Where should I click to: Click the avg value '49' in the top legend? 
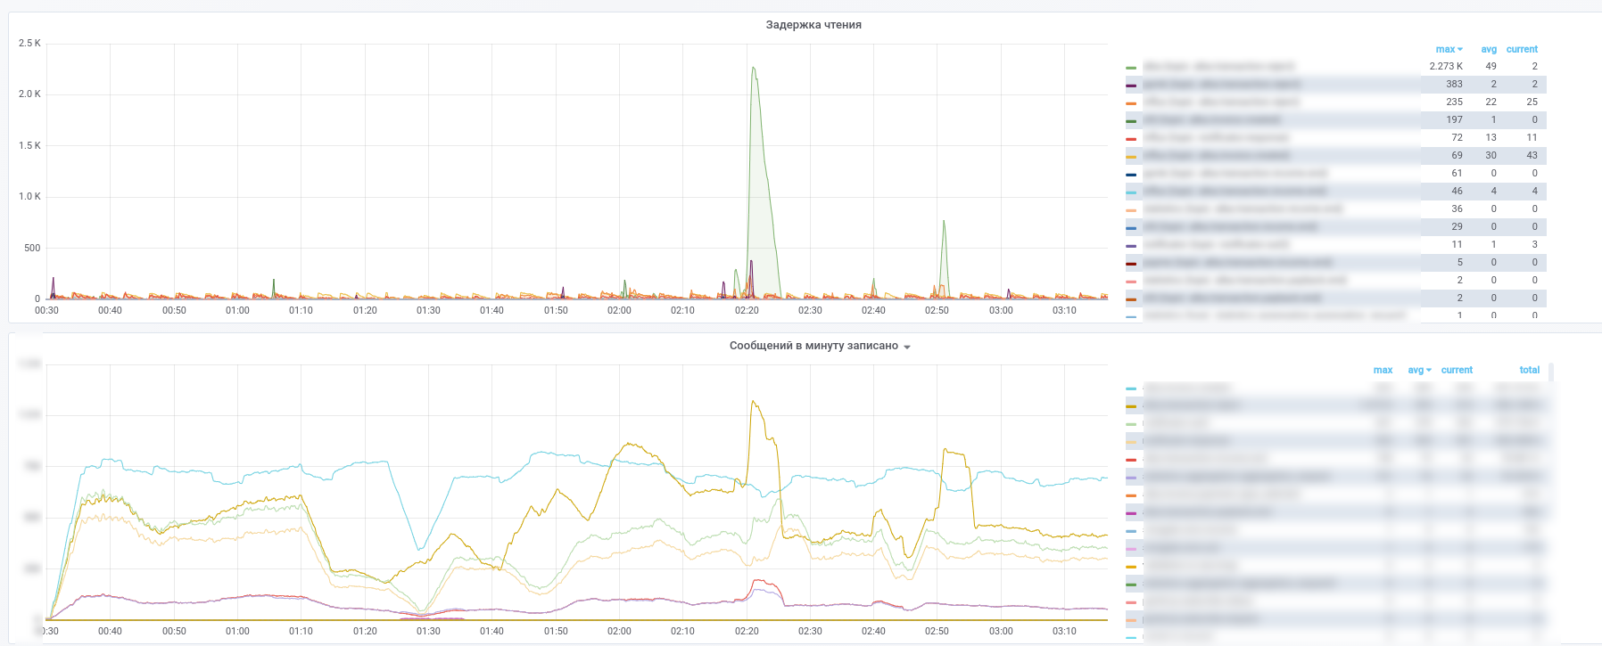[1491, 66]
